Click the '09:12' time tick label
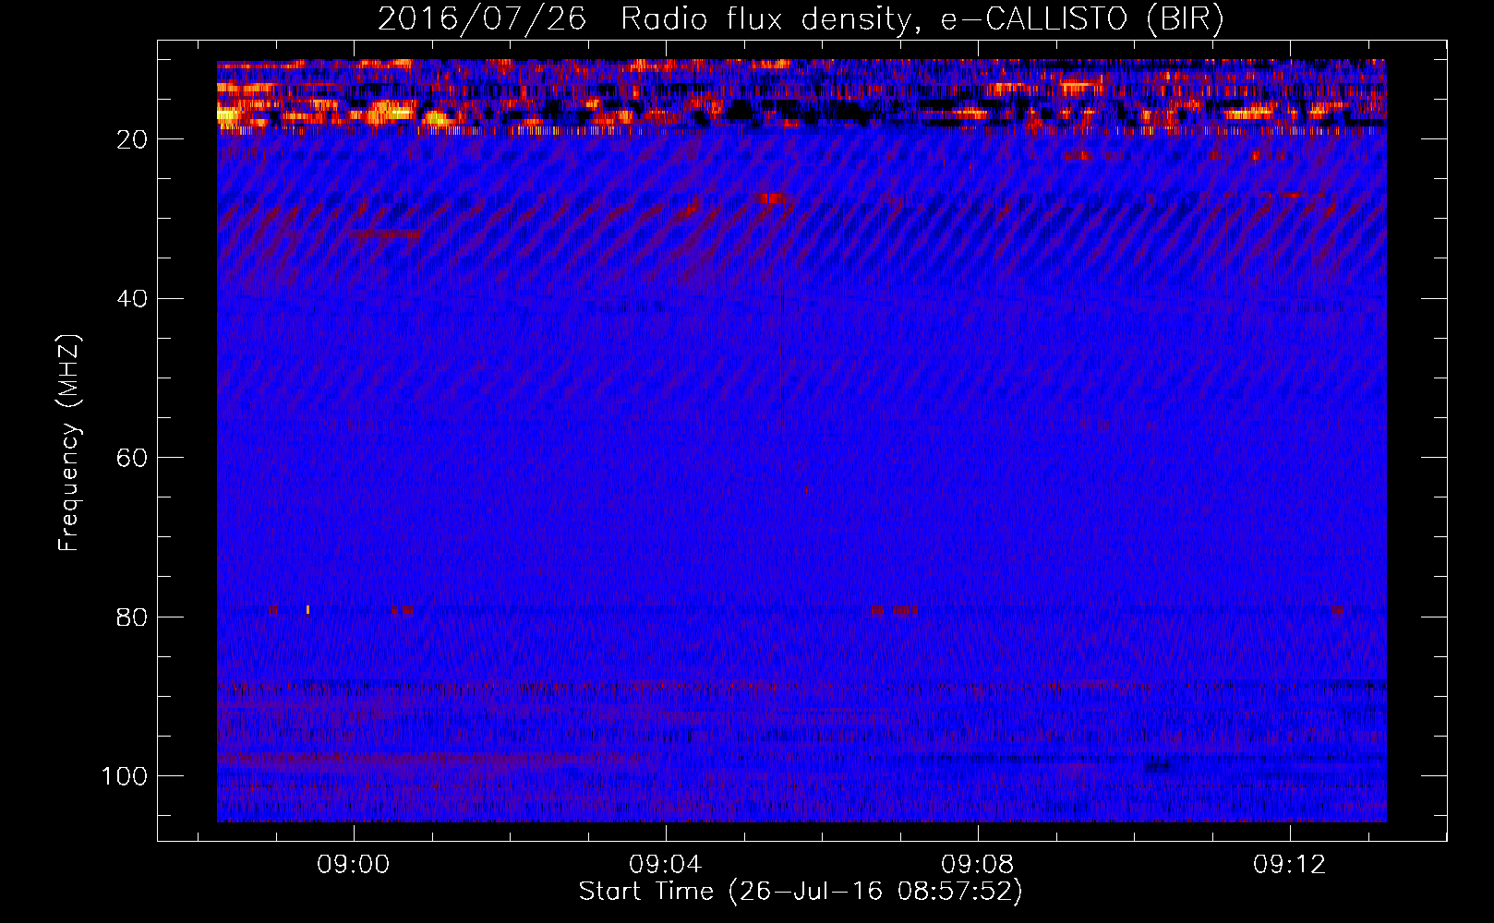Screen dimensions: 1494x923 (x=1290, y=865)
